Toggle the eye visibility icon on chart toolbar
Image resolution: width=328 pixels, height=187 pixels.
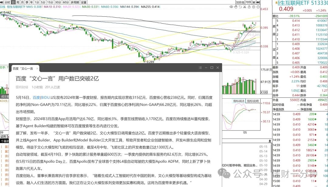231,7
